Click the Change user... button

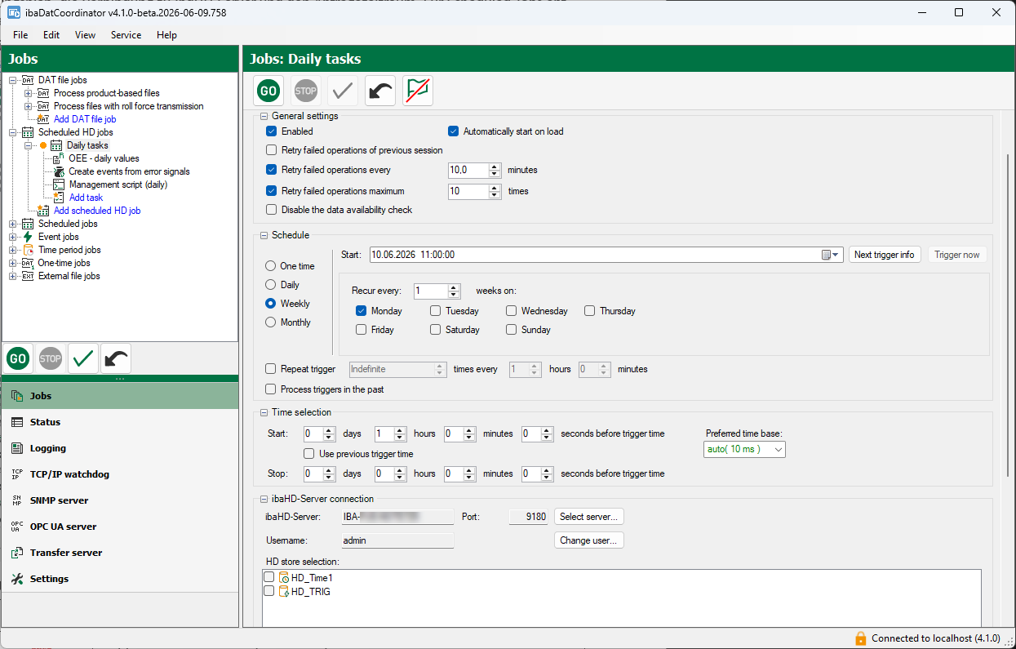[x=590, y=540]
